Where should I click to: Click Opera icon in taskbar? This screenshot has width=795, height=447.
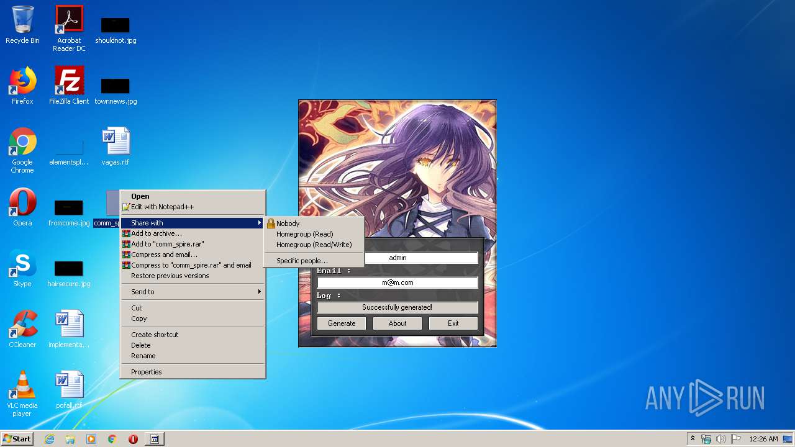pos(133,439)
